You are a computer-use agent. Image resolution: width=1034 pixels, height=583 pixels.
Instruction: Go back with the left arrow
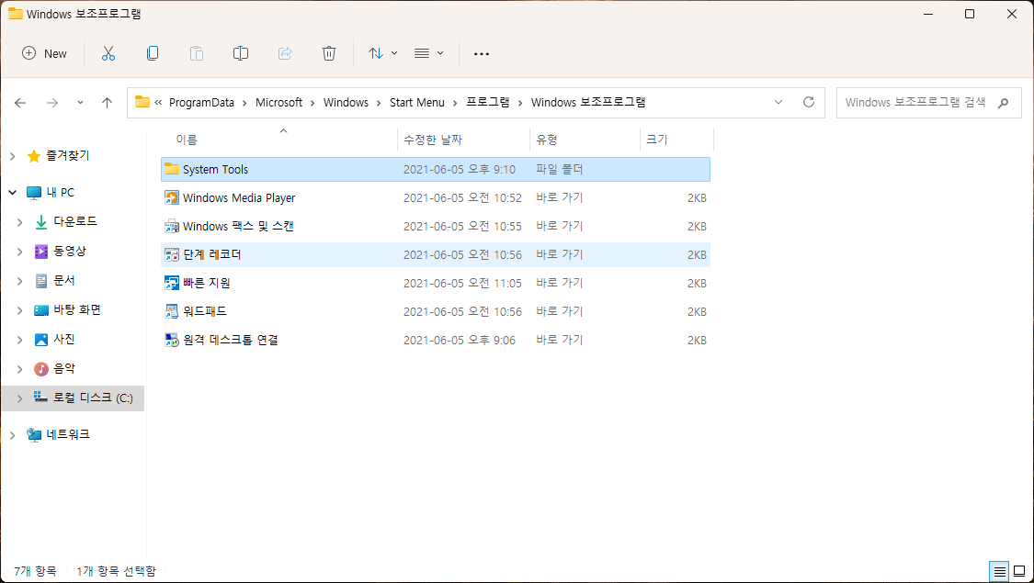tap(20, 103)
